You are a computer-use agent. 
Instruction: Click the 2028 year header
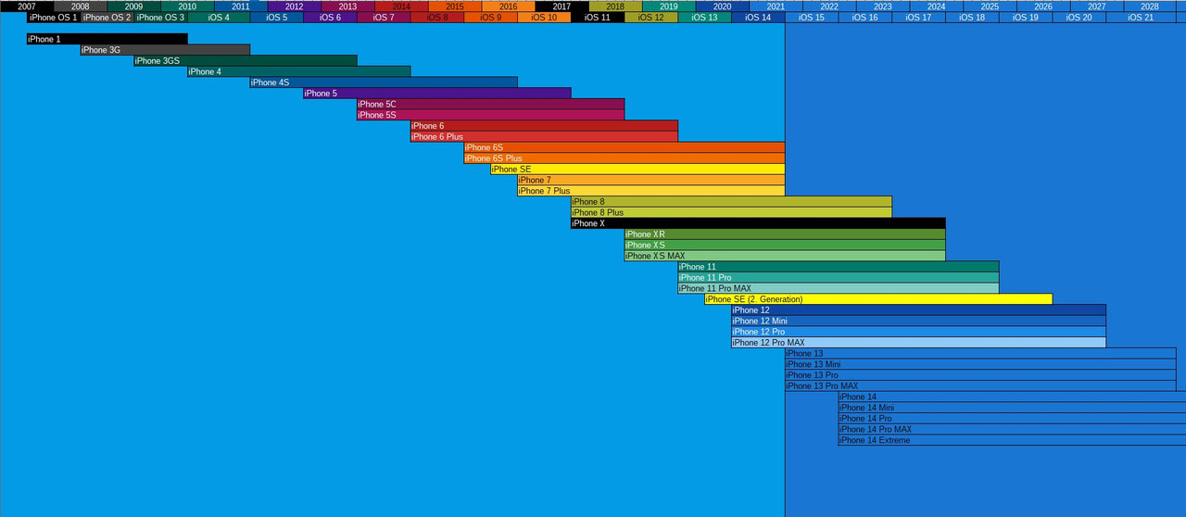click(1150, 6)
